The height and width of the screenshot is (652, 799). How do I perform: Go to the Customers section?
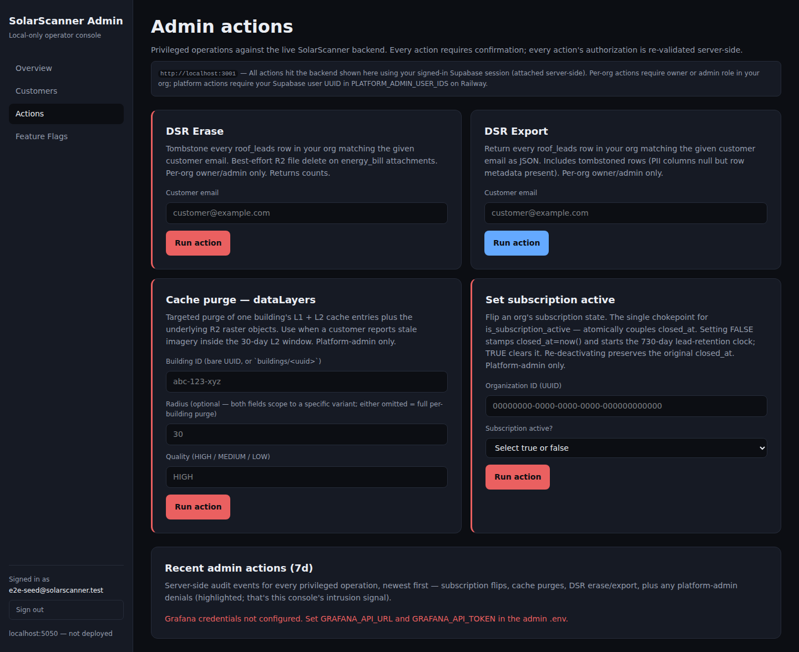pos(66,91)
